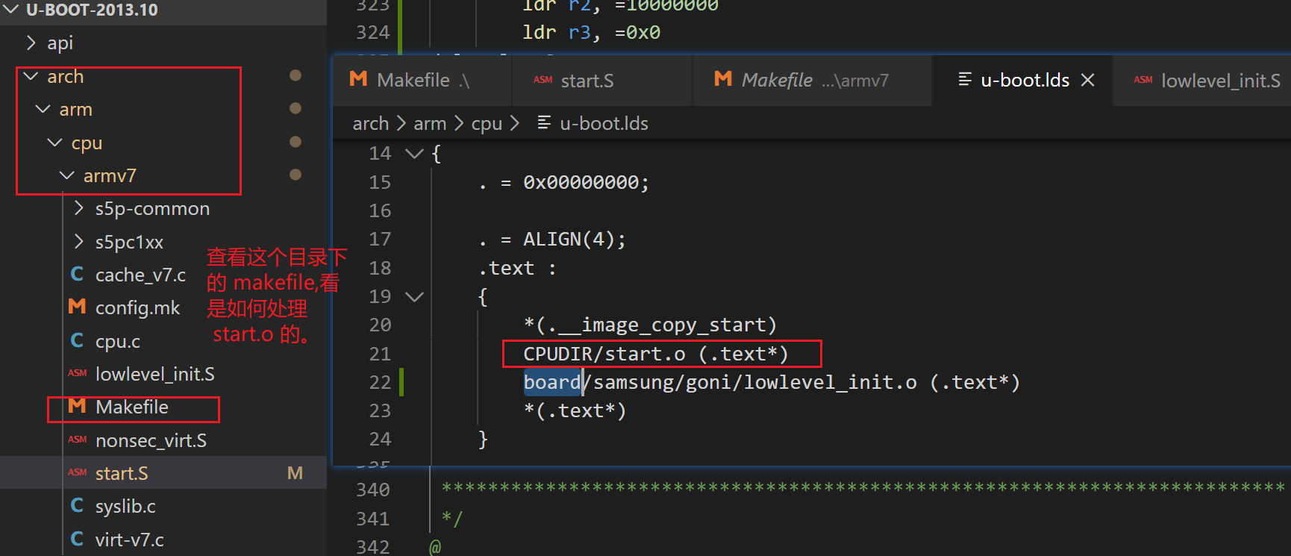Click u-boot.lds in the breadcrumb

tap(604, 123)
